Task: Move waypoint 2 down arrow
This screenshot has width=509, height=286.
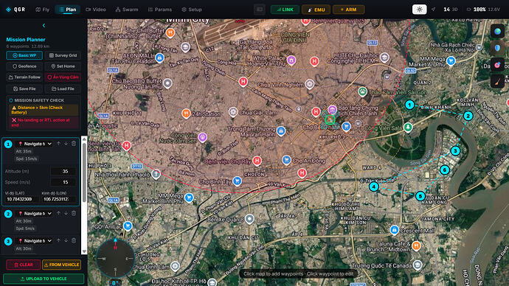Action: pyautogui.click(x=66, y=213)
